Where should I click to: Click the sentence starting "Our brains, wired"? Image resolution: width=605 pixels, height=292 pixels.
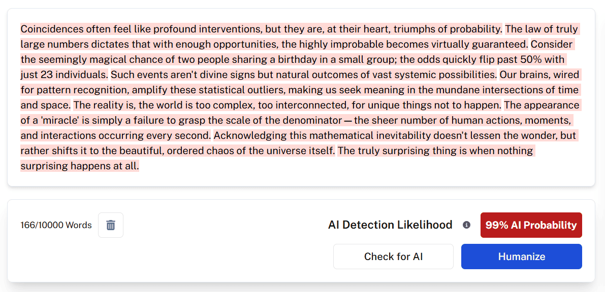point(300,90)
